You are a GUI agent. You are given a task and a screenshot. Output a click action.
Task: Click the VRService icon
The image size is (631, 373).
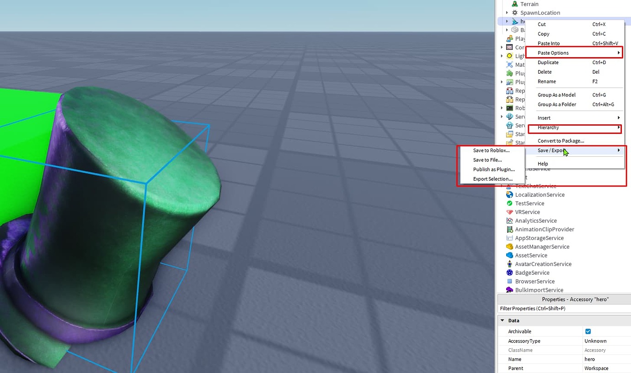click(x=509, y=212)
